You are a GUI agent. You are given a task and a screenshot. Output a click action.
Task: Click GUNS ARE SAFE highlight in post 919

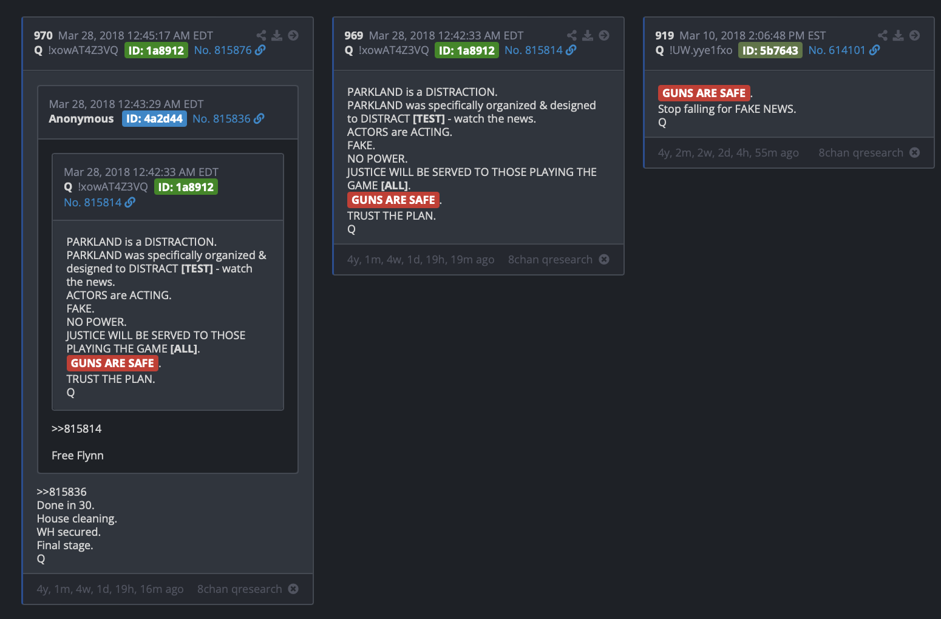tap(704, 93)
